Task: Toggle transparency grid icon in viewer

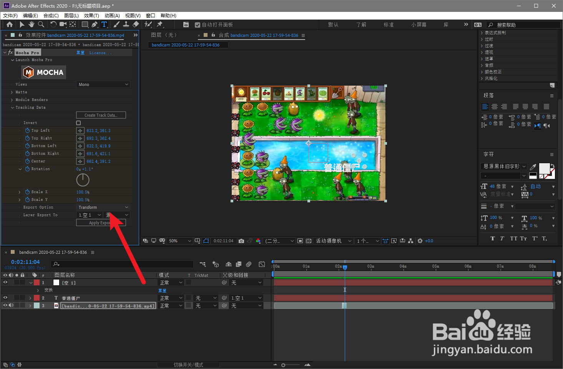Action: tap(309, 241)
